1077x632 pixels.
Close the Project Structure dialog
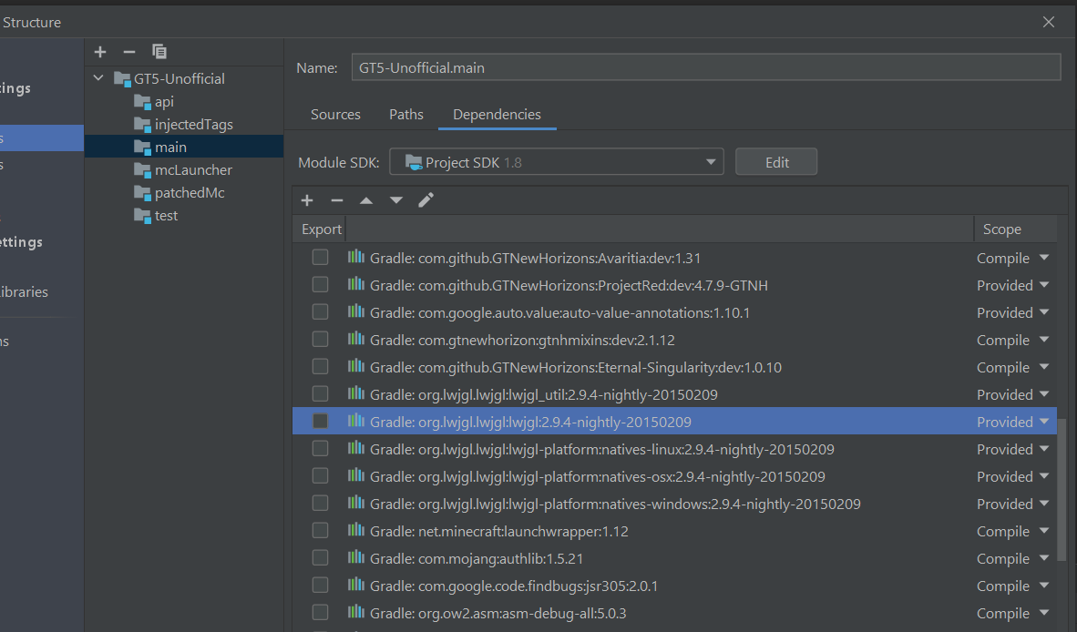[1048, 22]
